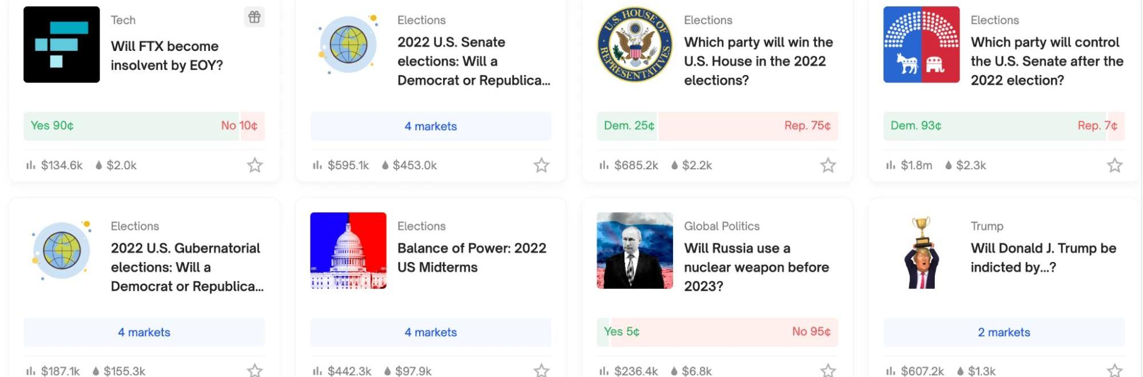The height and width of the screenshot is (377, 1143).
Task: Expand 4 markets under Senate elections
Action: (431, 126)
